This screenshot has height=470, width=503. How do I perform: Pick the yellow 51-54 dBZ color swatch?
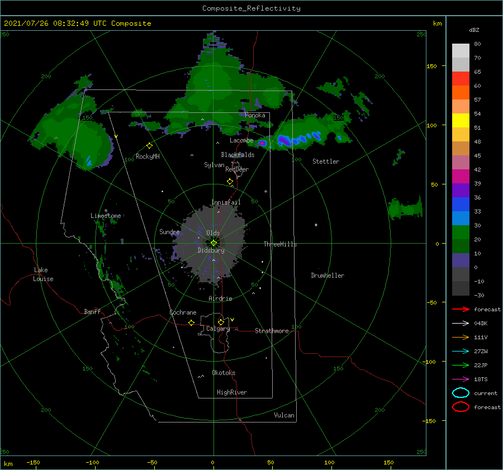(461, 120)
